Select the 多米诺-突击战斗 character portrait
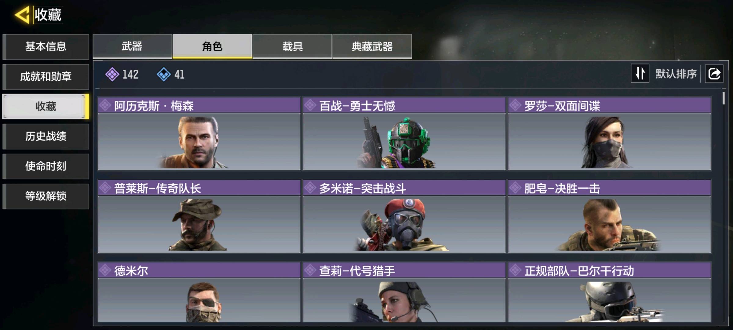 coord(404,224)
